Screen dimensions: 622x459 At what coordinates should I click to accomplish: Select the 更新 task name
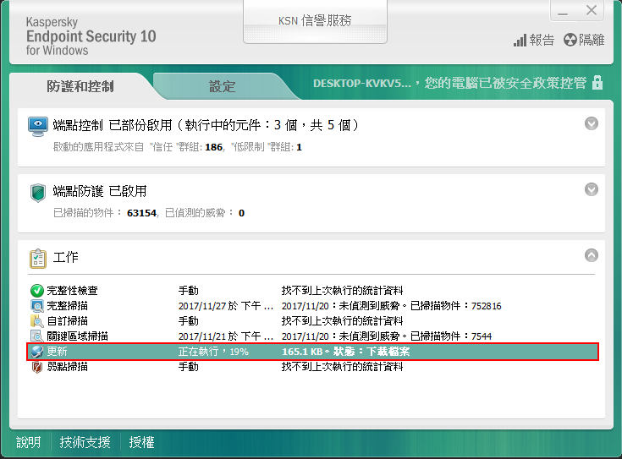58,352
